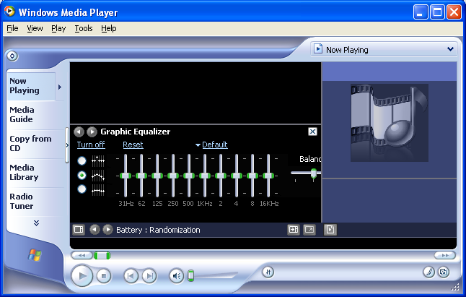Click the 1KHz equalizer band slider
This screenshot has width=466, height=297.
205,176
